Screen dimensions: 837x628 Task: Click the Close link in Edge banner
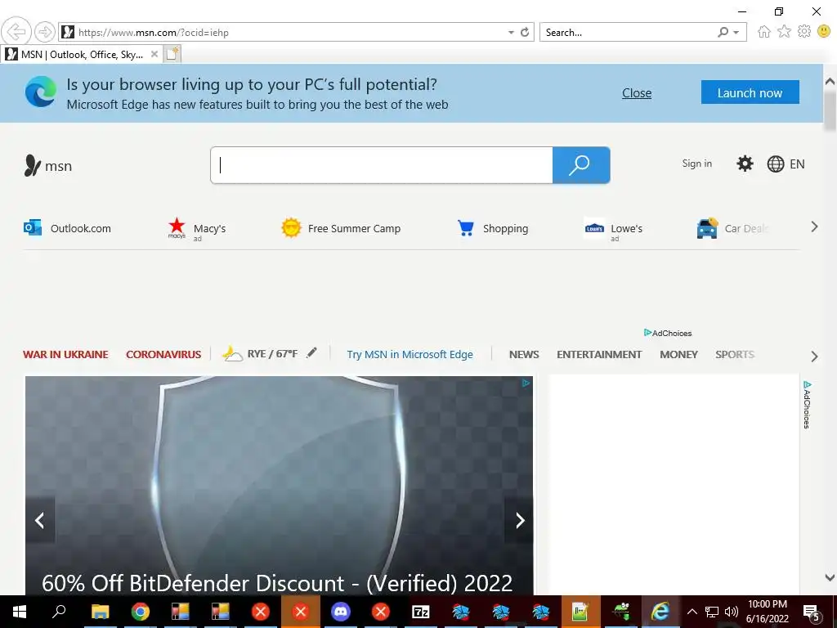[x=636, y=93]
